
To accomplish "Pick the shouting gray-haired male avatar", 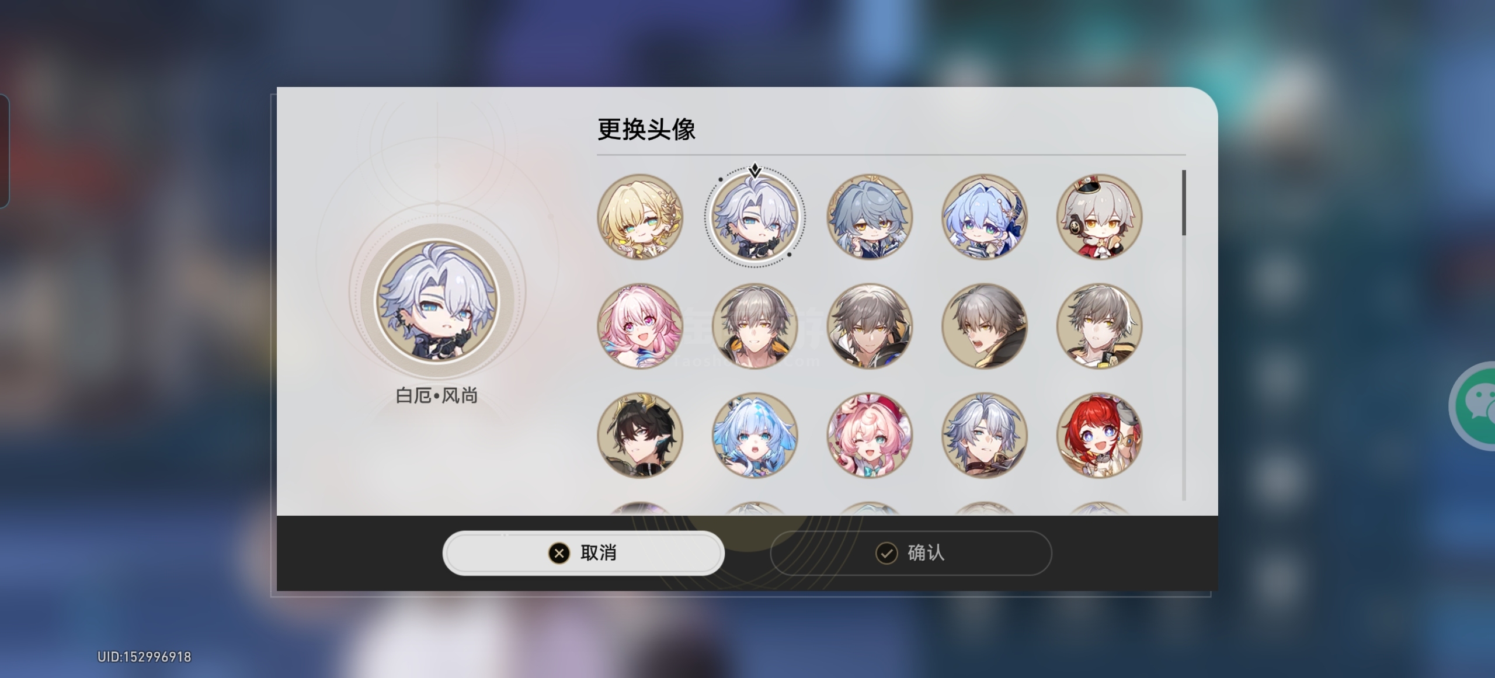I will 985,326.
